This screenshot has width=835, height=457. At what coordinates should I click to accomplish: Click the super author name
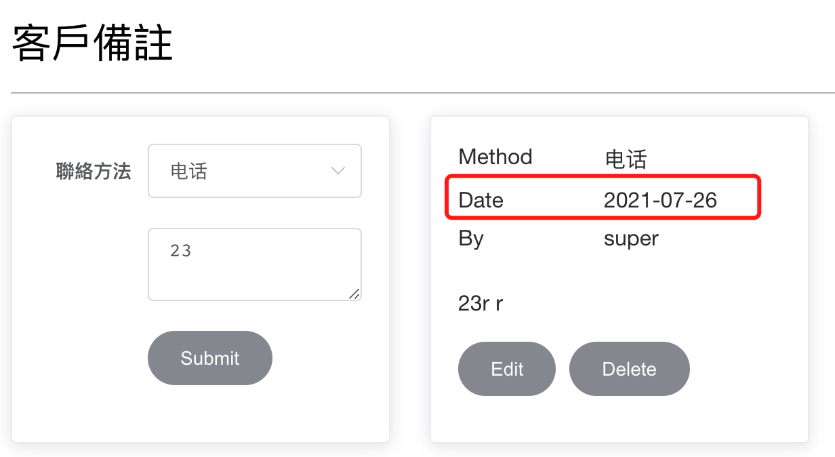631,239
